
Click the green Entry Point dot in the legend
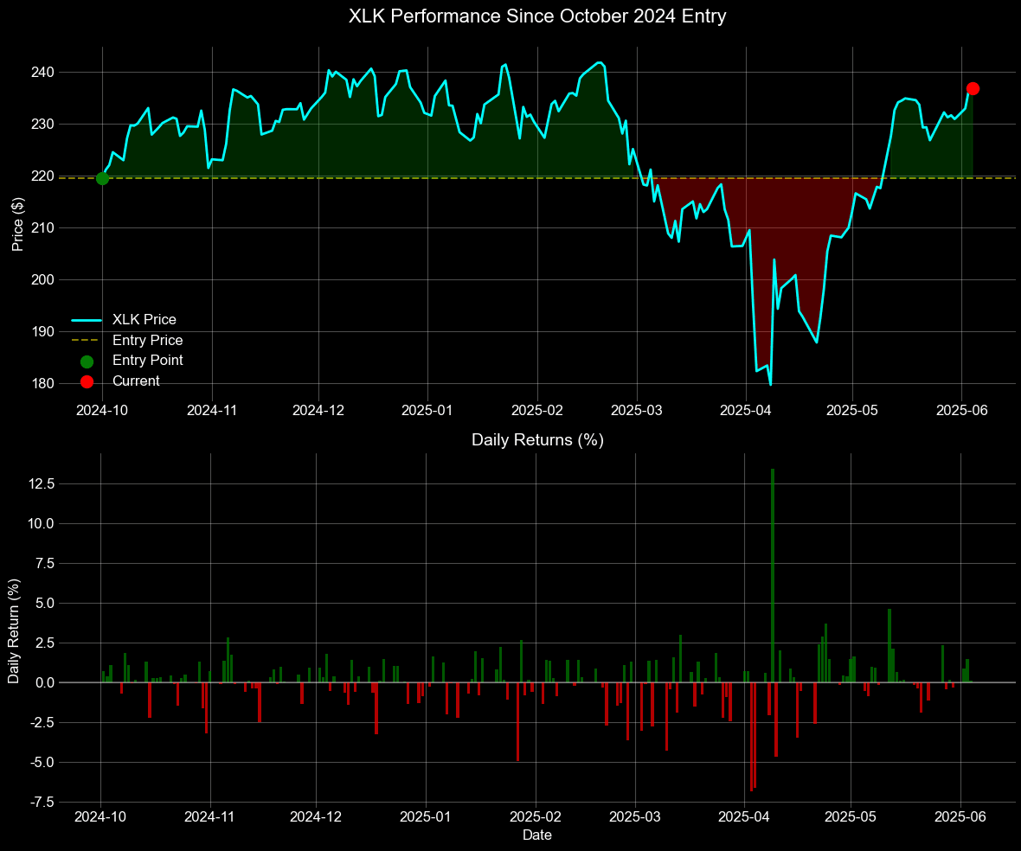tap(87, 361)
